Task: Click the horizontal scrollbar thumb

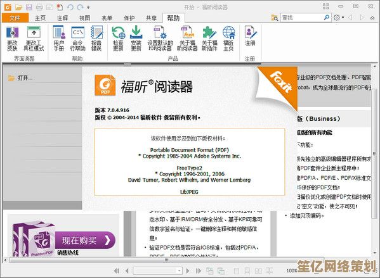Action: point(166,260)
